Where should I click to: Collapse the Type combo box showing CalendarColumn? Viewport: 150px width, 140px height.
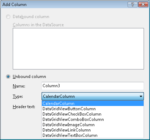click(x=93, y=96)
